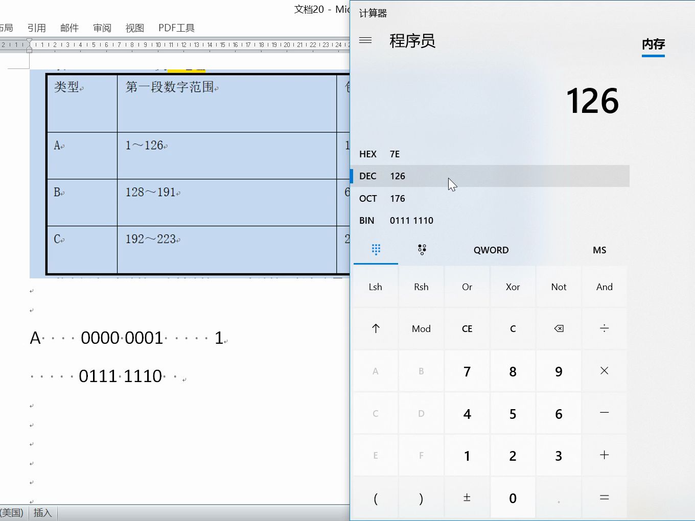Click digit 3 on keypad
Screen dimensions: 695x521
(x=559, y=456)
